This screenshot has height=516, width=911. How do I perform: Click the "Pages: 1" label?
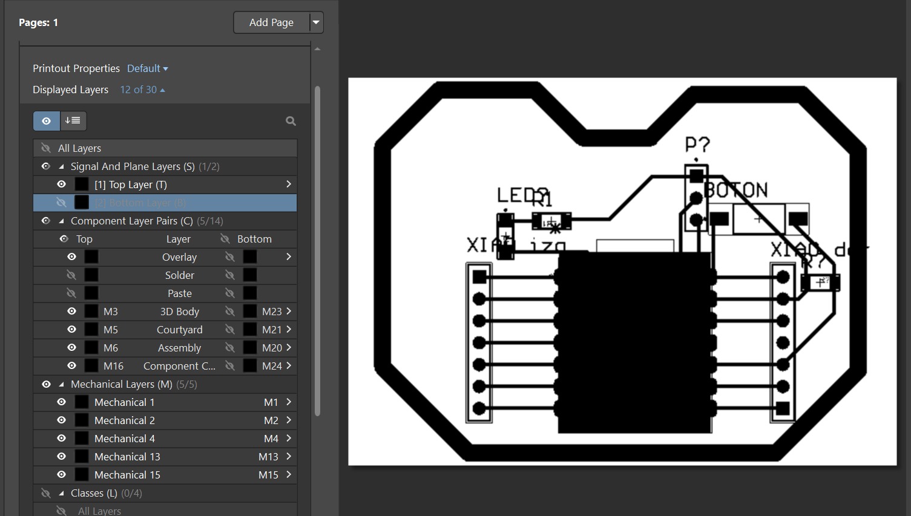click(38, 22)
